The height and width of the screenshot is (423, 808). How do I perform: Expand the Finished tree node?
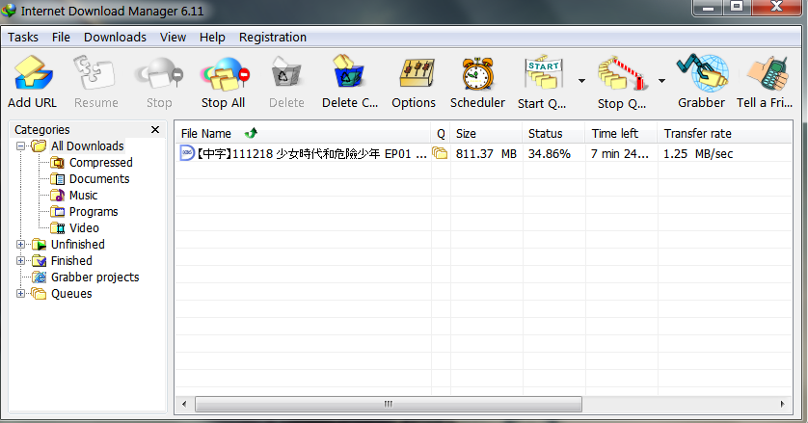click(20, 261)
